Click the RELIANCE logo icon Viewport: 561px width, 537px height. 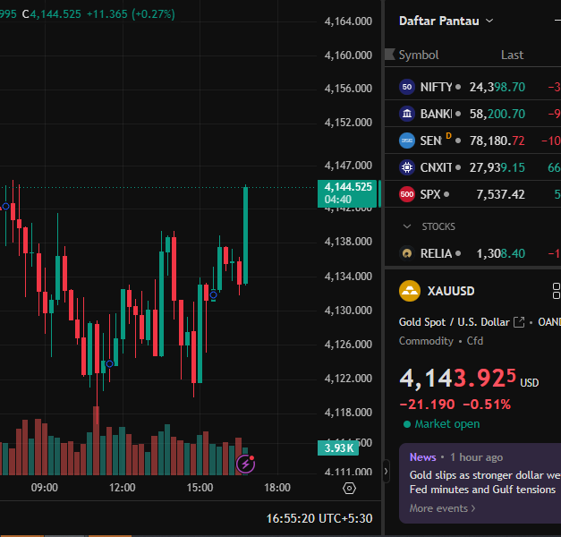[407, 253]
